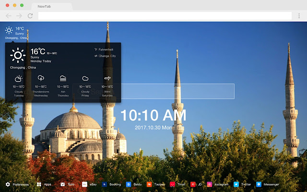Click Change City in weather panel
The image size is (307, 192).
click(105, 56)
